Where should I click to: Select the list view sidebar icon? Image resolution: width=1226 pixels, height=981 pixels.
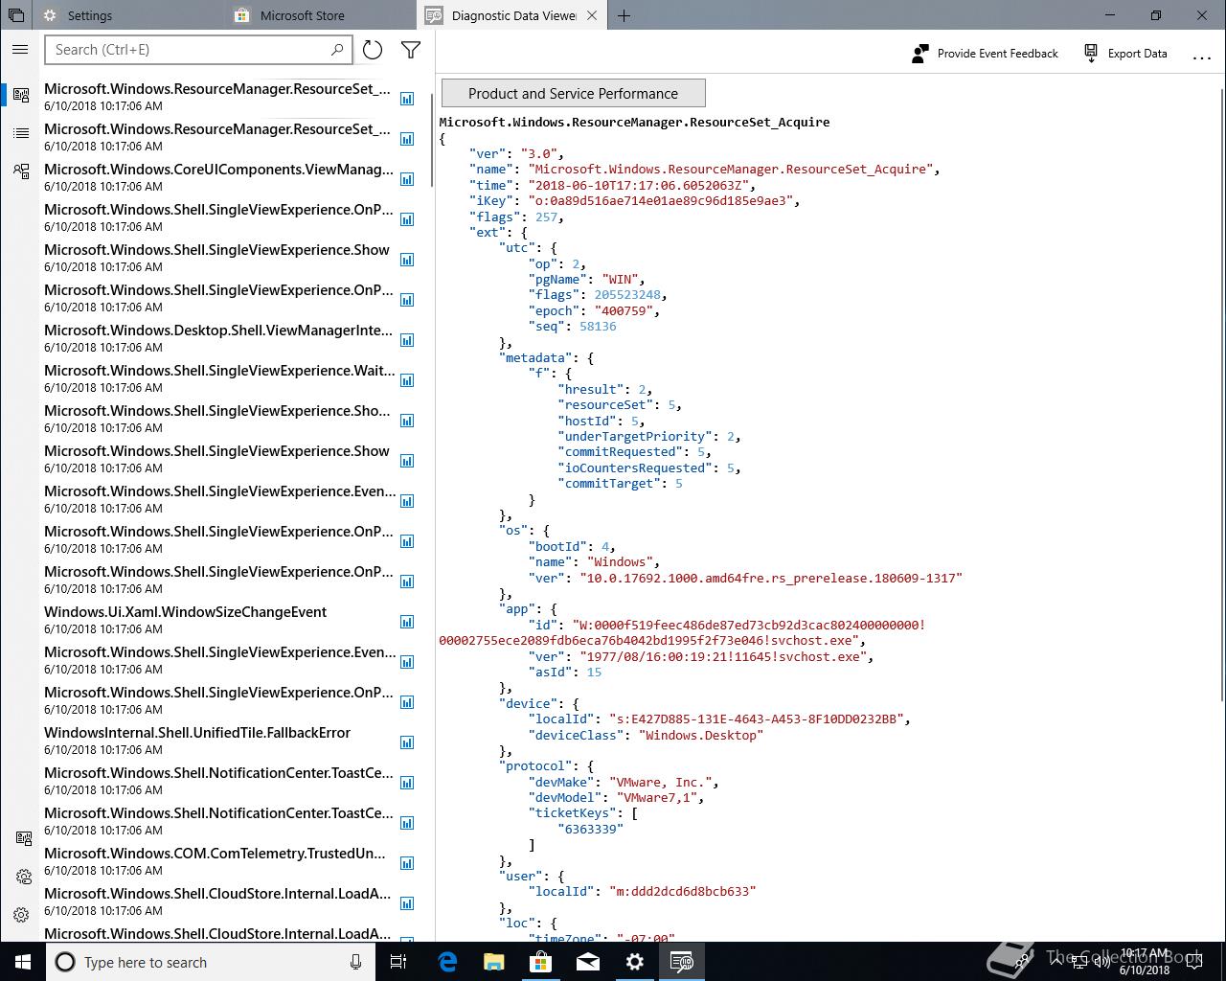(x=21, y=133)
